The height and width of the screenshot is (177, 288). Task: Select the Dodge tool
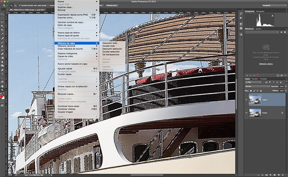(x=3, y=66)
